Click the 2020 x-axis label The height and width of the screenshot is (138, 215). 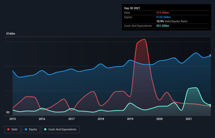point(159,119)
